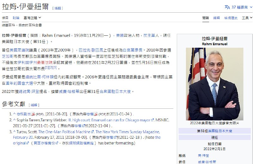Open the 威廉·哈格蒂 link in body text
The height and width of the screenshot is (164, 253).
tap(69, 92)
